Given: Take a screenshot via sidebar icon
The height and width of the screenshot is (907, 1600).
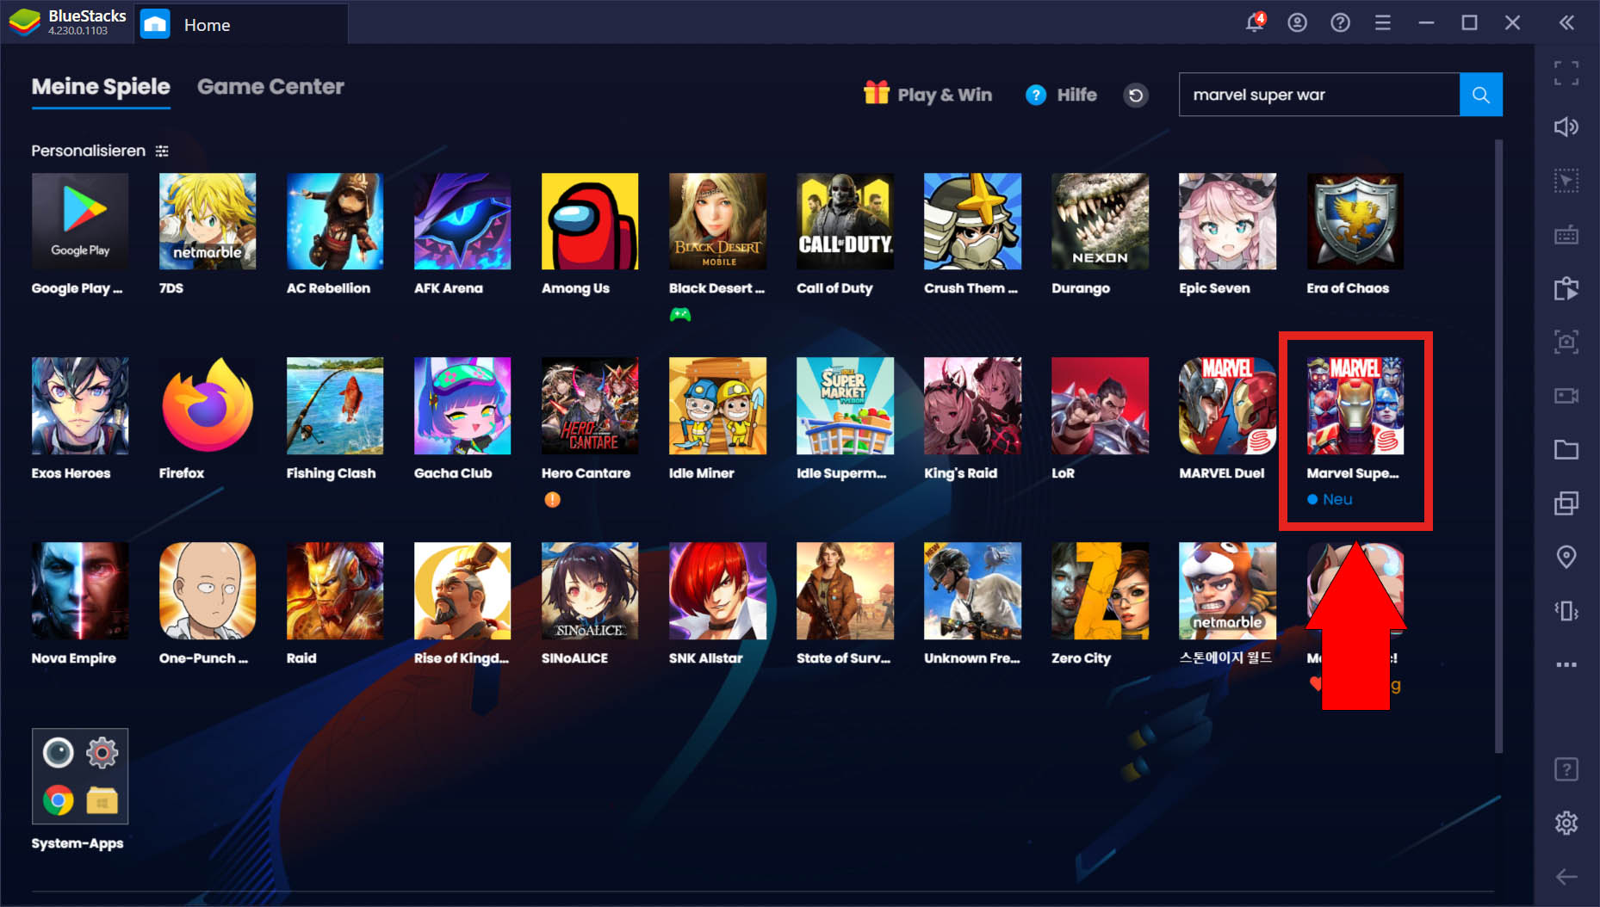Looking at the screenshot, I should pyautogui.click(x=1566, y=342).
